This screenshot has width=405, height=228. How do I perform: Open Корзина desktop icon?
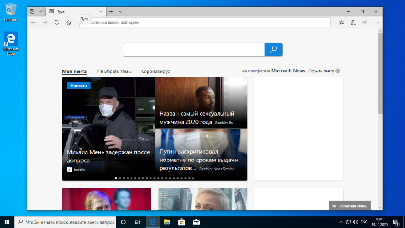[11, 12]
